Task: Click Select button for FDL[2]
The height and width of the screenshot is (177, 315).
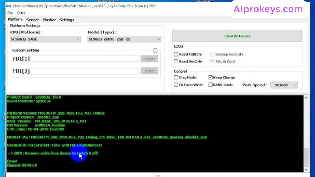Action: (150, 71)
